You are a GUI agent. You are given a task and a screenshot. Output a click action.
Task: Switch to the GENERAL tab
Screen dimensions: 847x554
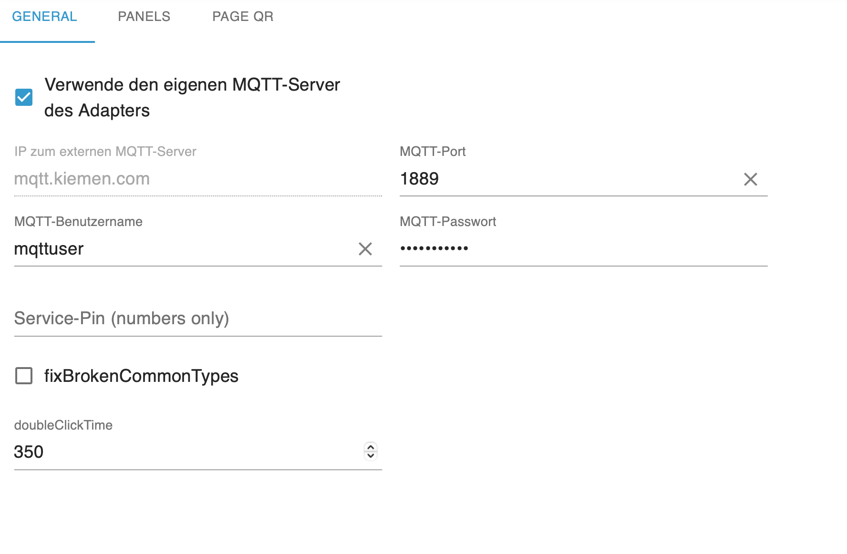tap(44, 17)
